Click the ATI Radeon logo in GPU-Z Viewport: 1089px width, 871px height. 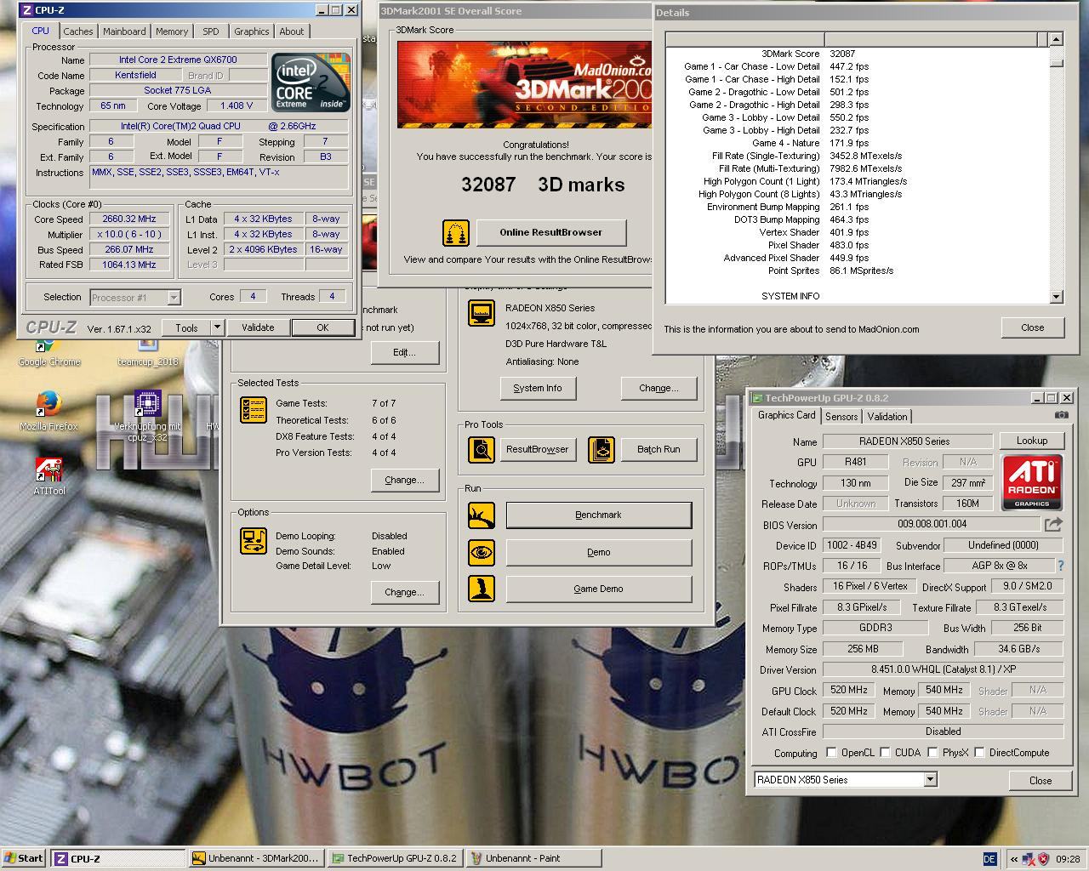tap(1032, 481)
